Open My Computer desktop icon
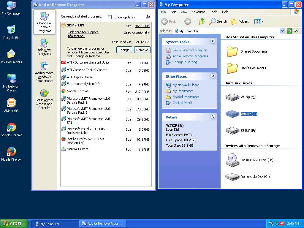 click(11, 8)
